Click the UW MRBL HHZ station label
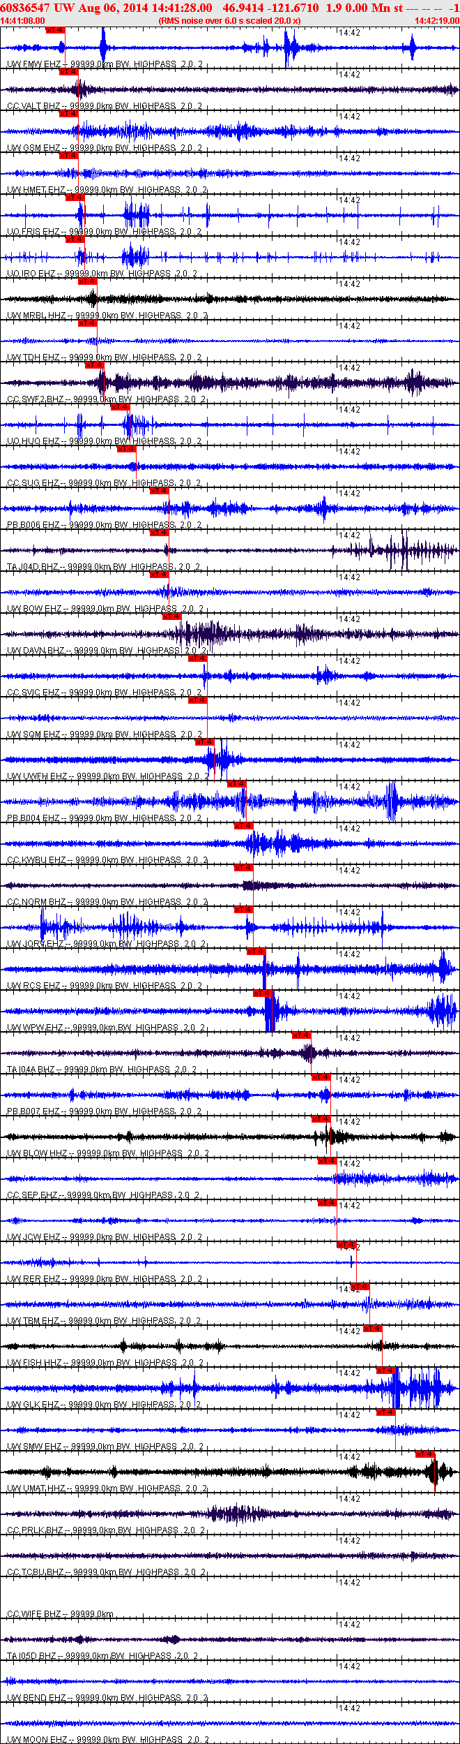460x1744 pixels. pos(108,316)
